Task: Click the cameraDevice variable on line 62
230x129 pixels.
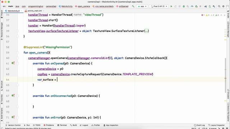Action: click(47, 69)
